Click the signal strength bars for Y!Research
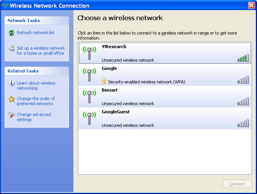The image size is (257, 194). click(243, 58)
